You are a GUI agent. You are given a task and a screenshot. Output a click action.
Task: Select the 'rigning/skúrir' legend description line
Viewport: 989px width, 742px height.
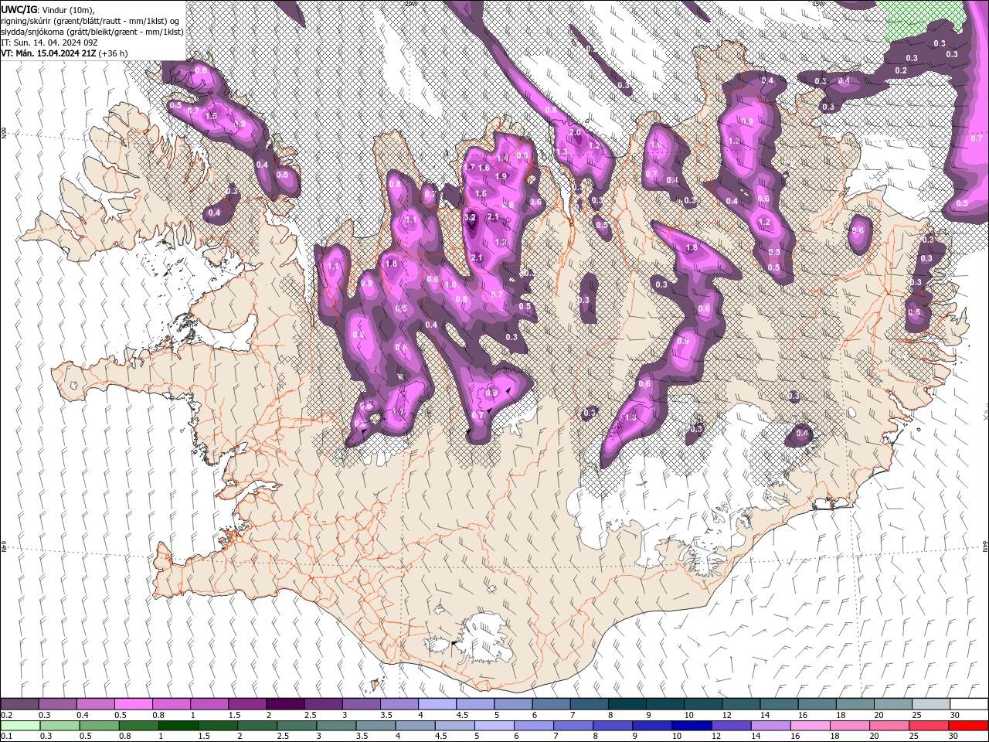(x=90, y=20)
